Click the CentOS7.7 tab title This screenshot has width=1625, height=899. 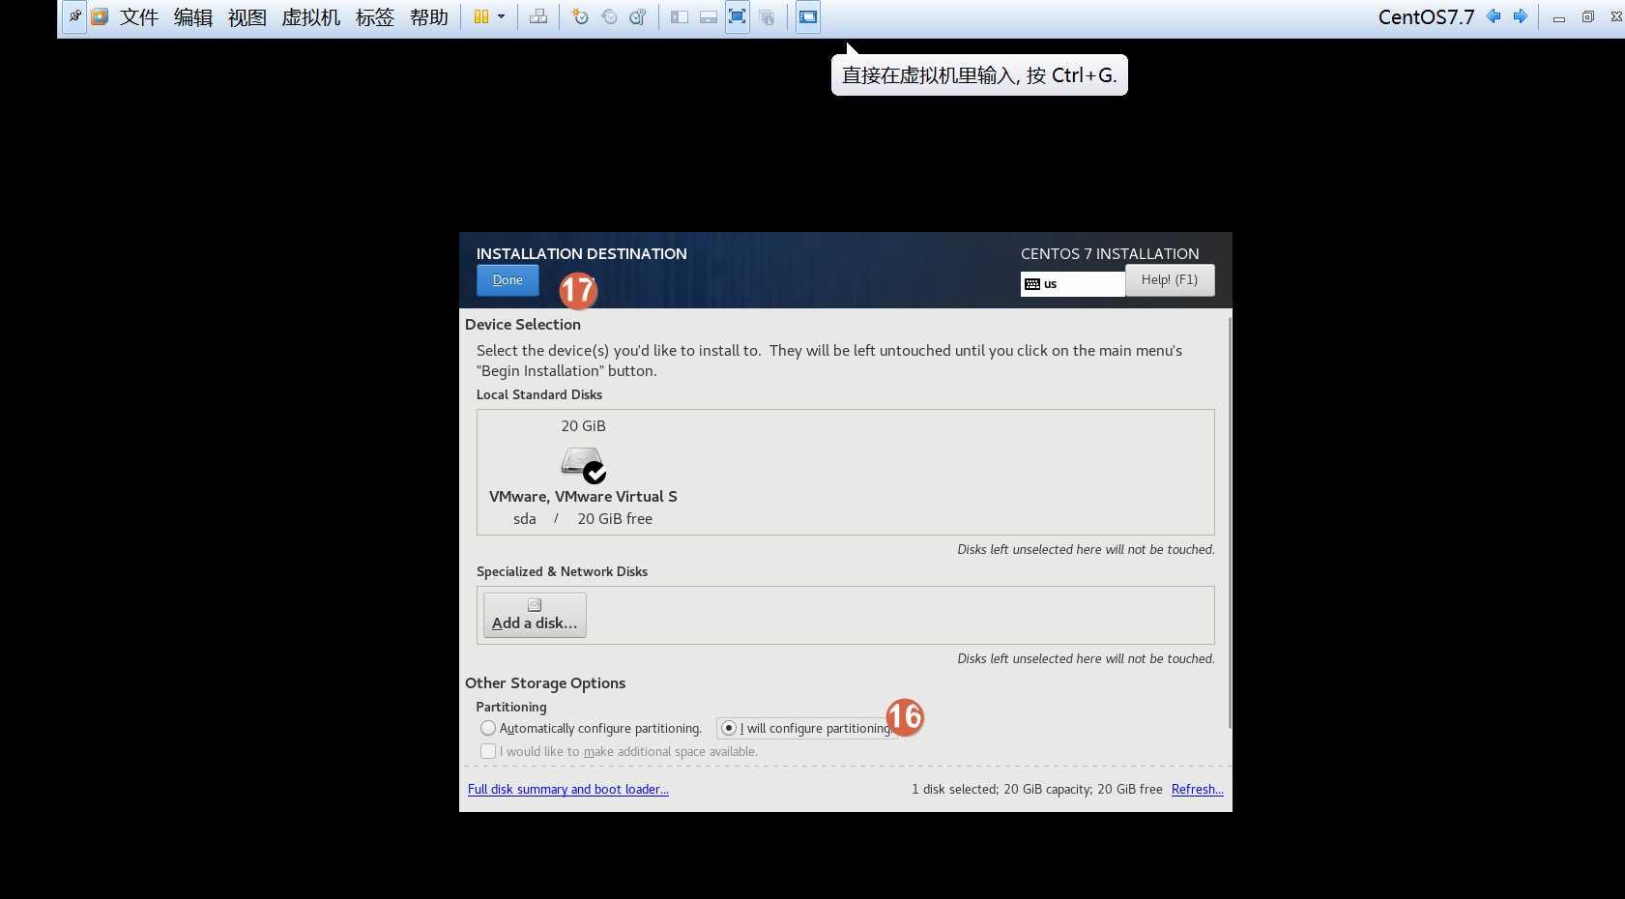(x=1427, y=17)
